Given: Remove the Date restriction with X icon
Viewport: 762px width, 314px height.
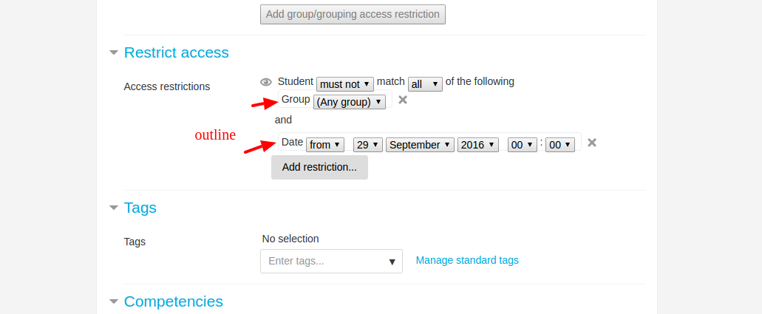Looking at the screenshot, I should pyautogui.click(x=592, y=143).
